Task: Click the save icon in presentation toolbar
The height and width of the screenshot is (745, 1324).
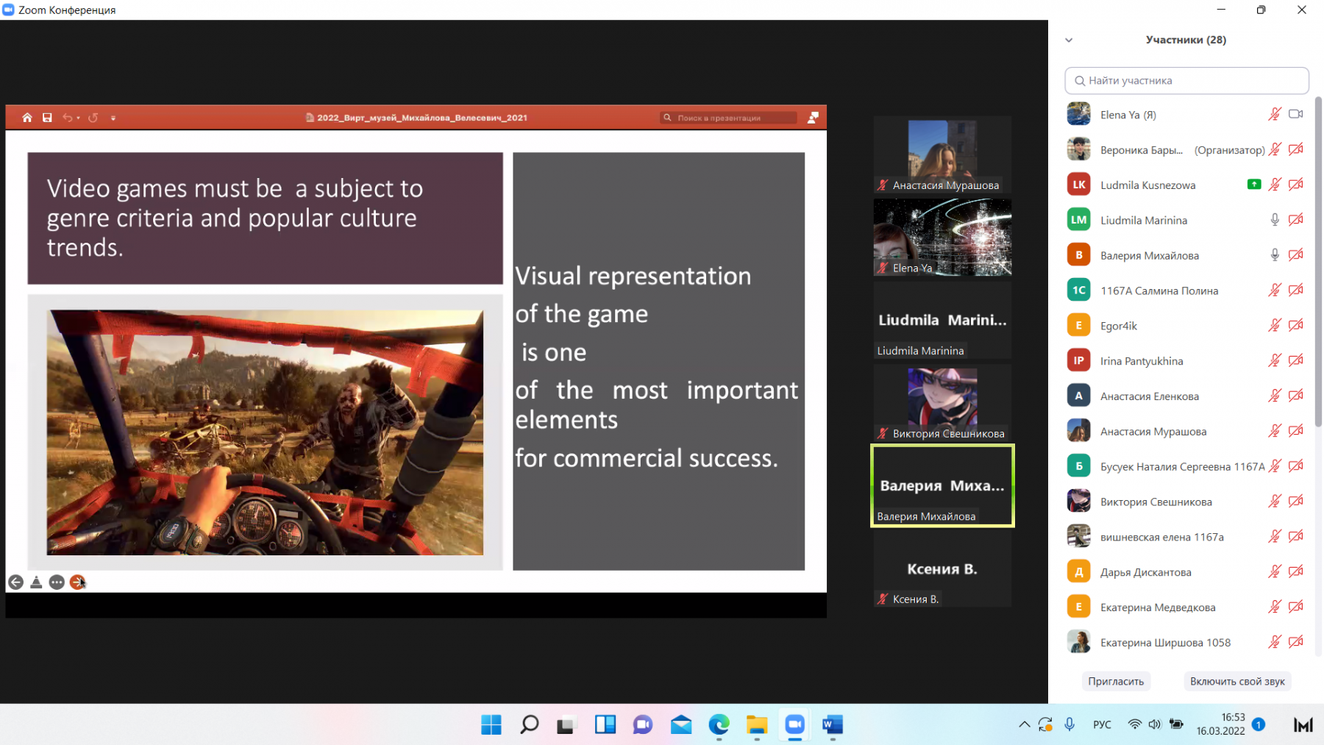Action: point(47,118)
